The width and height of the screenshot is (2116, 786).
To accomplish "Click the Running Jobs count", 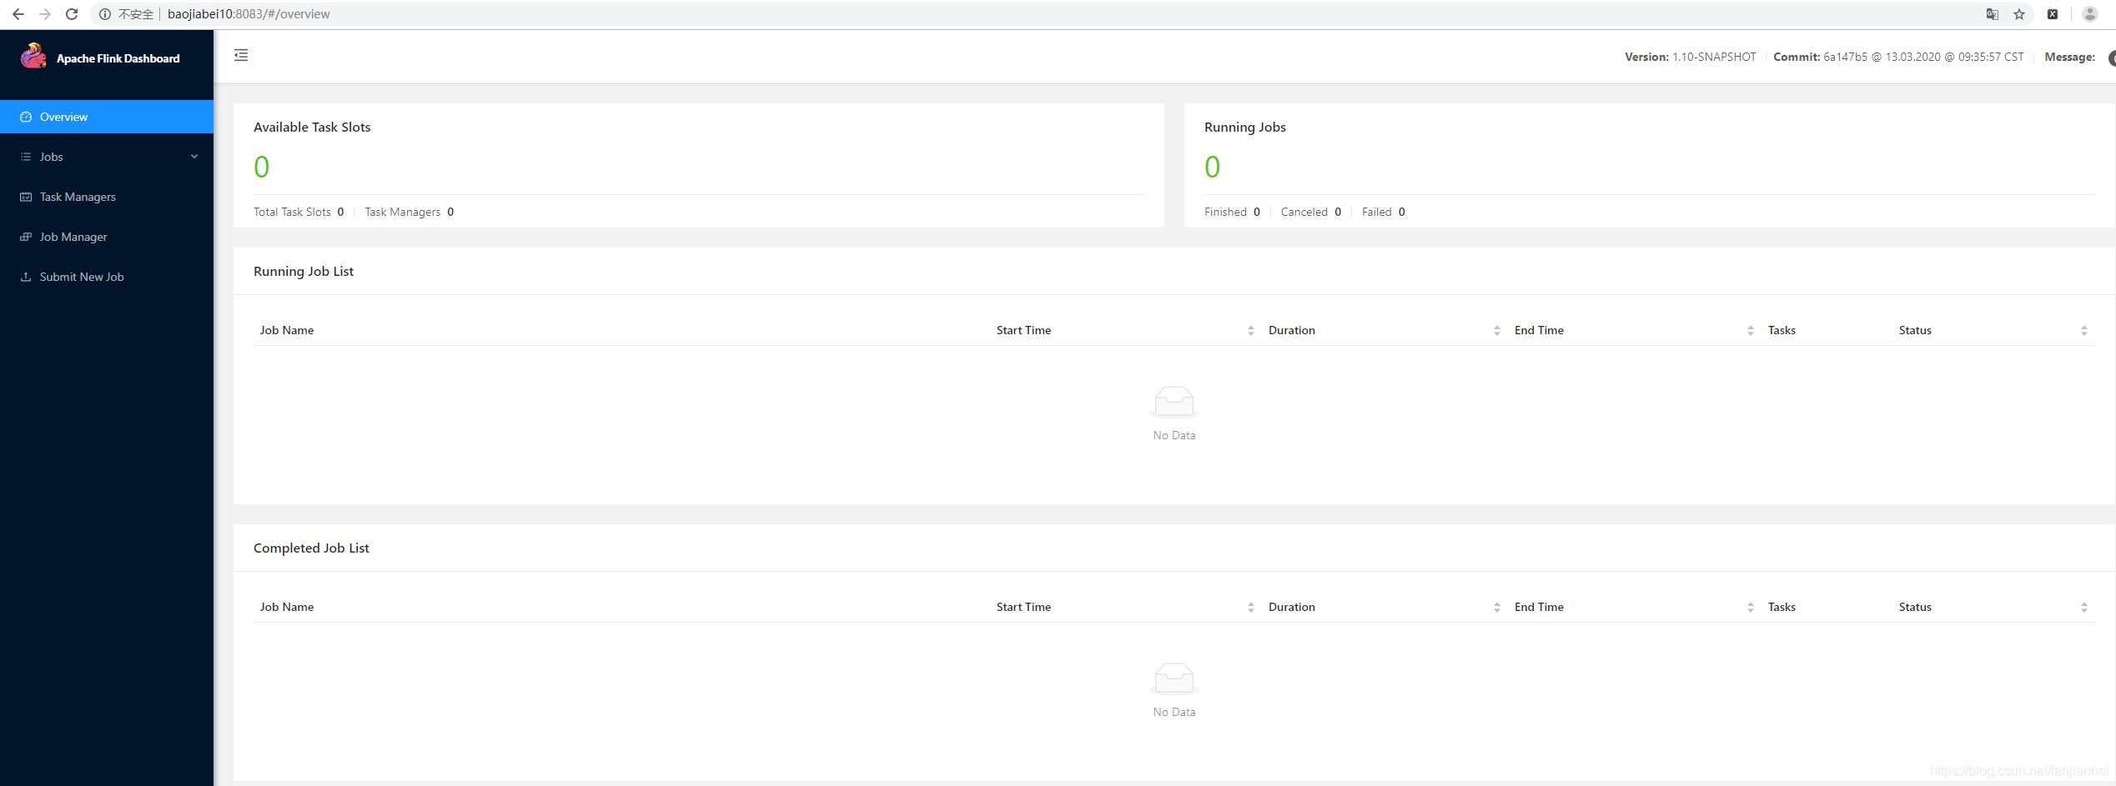I will 1212,167.
